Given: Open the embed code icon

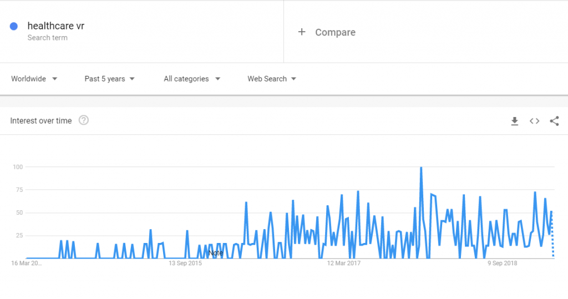Looking at the screenshot, I should tap(534, 121).
